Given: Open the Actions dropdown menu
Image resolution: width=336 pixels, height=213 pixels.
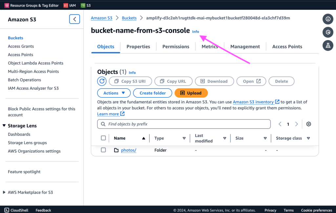Looking at the screenshot, I should tap(114, 93).
